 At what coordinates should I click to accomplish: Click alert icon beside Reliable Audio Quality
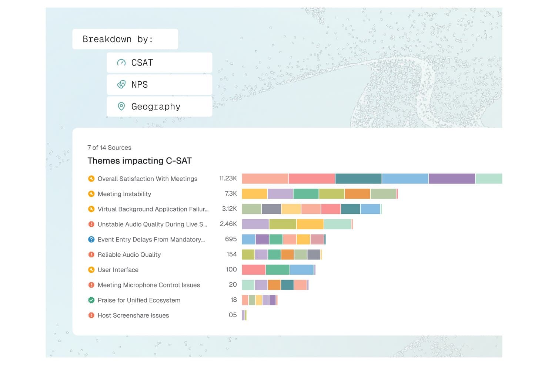point(91,254)
